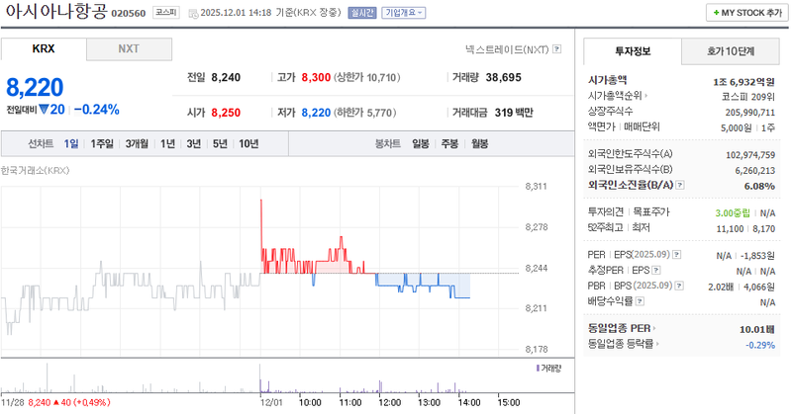Click the help icon next to 넥스트레이드(NXT)
This screenshot has width=792, height=414.
coord(556,49)
